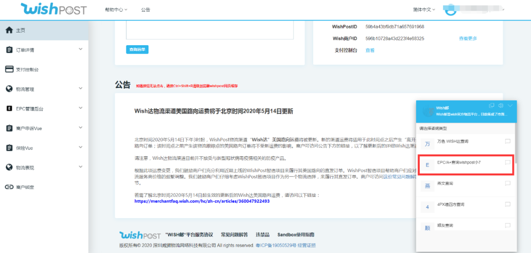Select the 物流管理 sidebar label
The width and height of the screenshot is (531, 253).
point(25,89)
